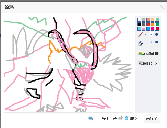Screen dimensions: 167x128
Task: Click the 删除背景 text label
Action: pyautogui.click(x=151, y=64)
